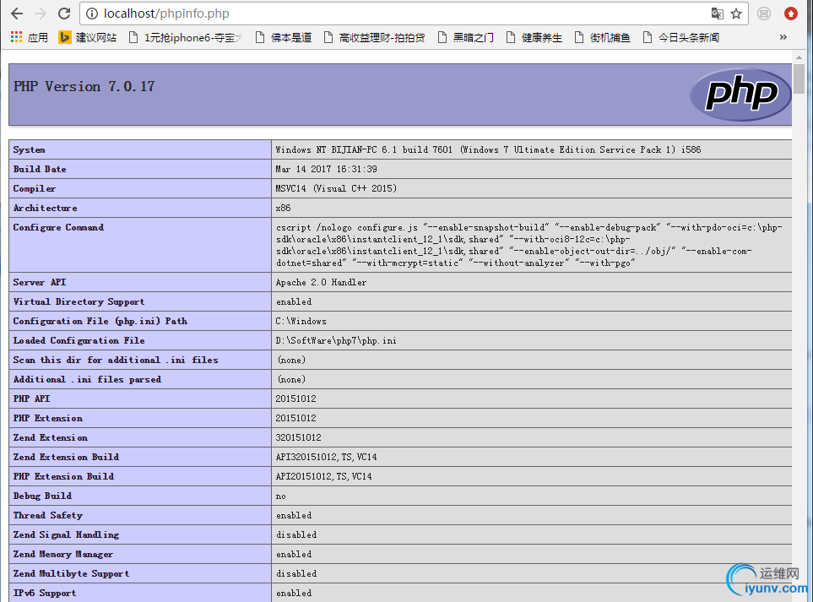Click the 'C:\Windows' path value
The width and height of the screenshot is (813, 602).
coord(301,321)
